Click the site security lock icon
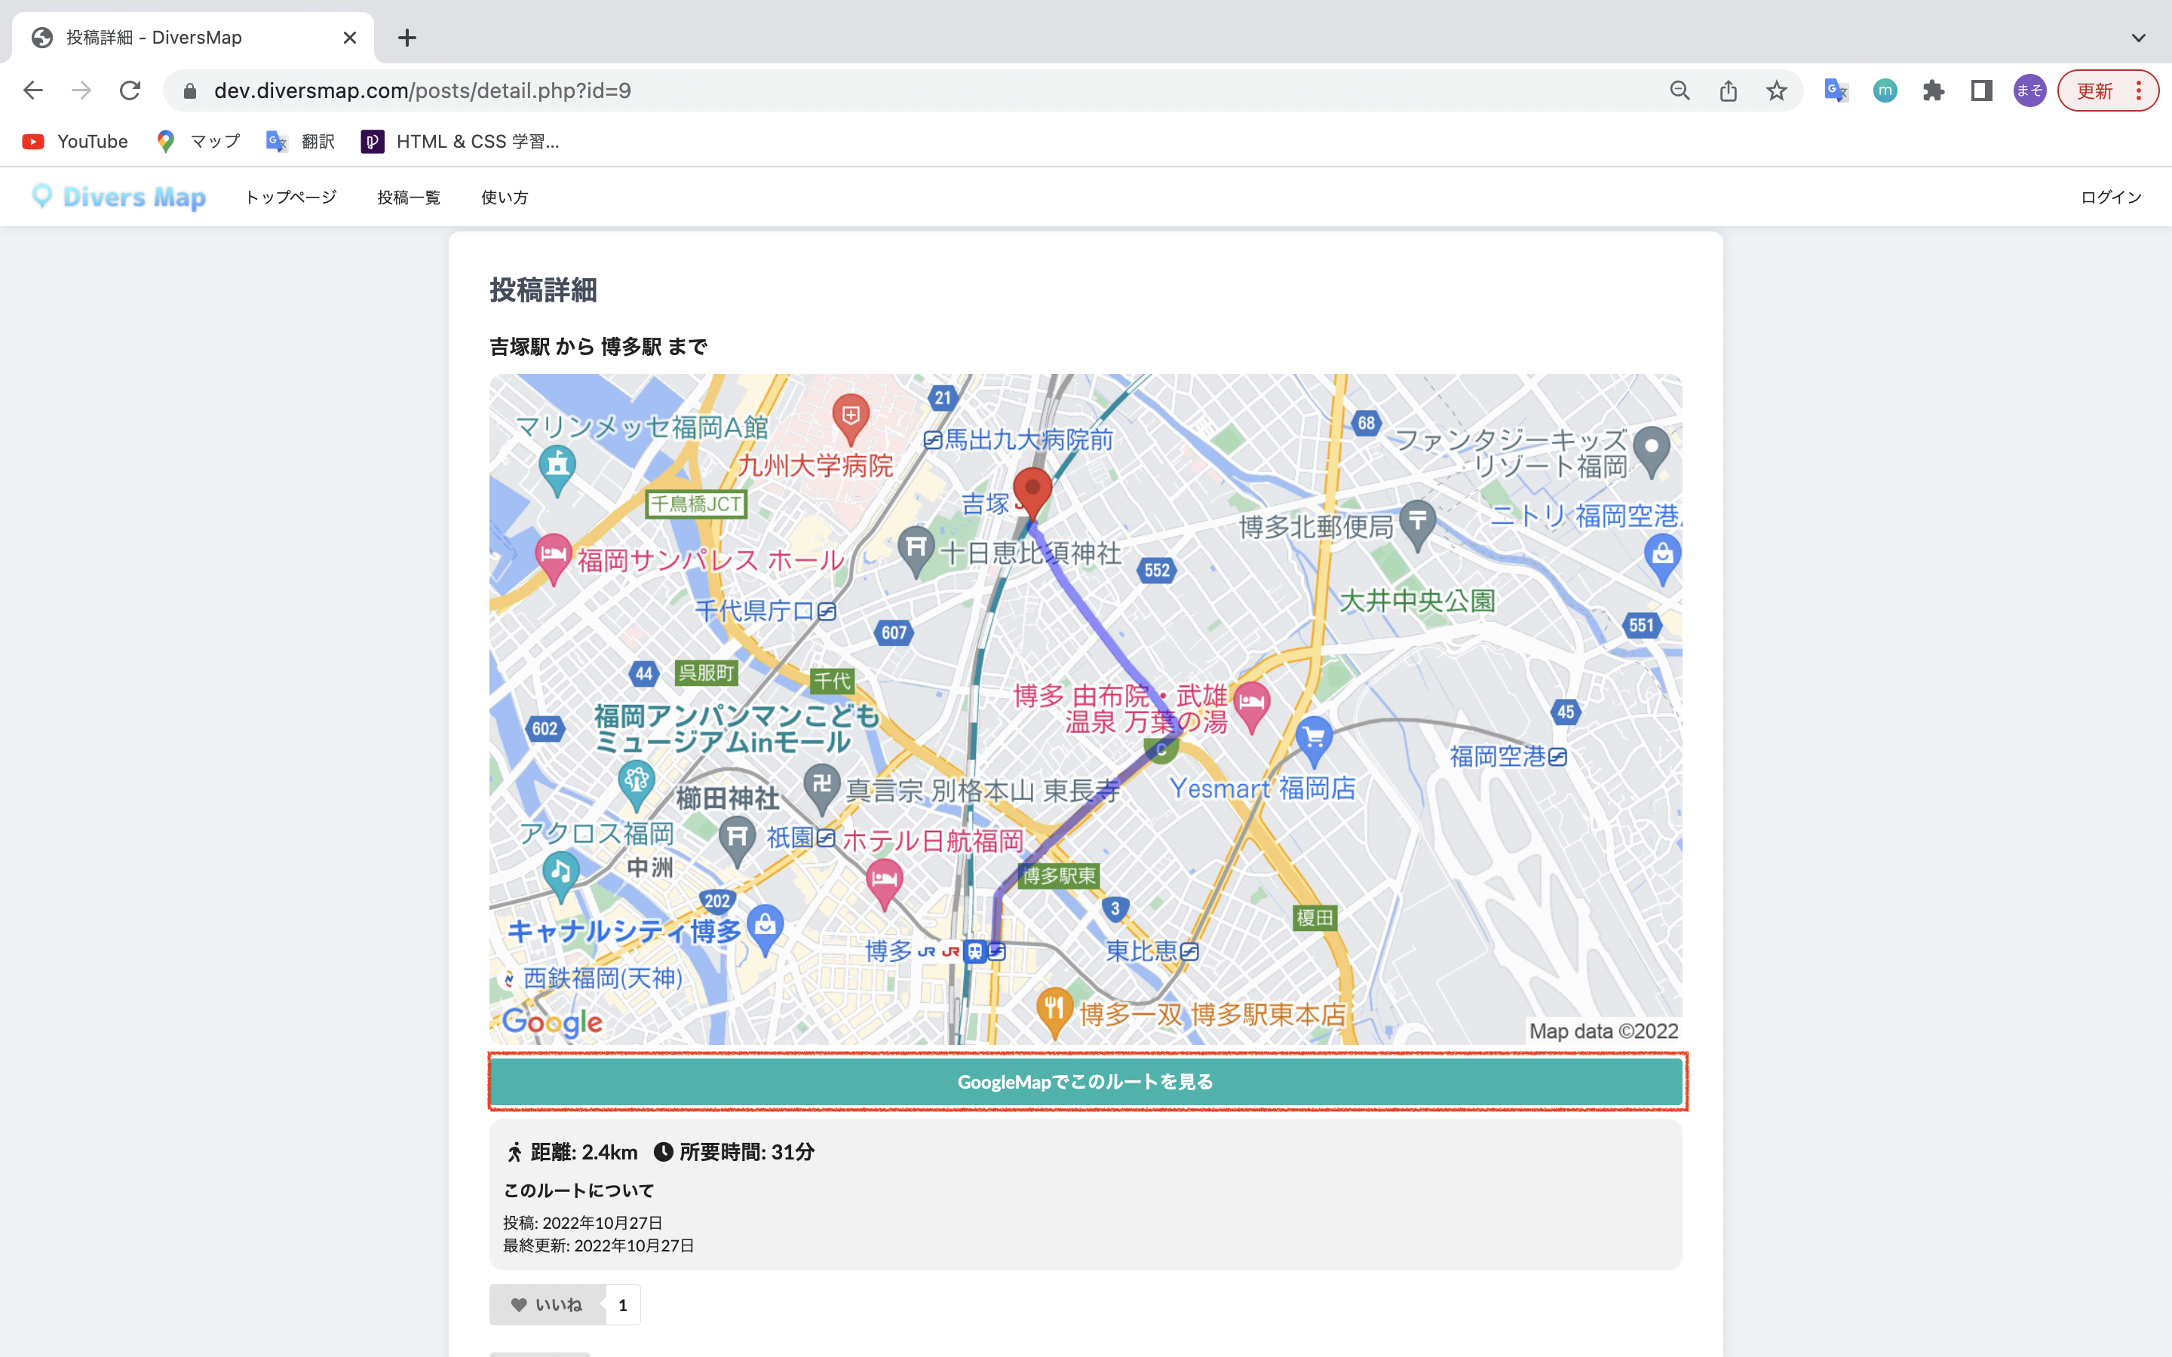 189,90
